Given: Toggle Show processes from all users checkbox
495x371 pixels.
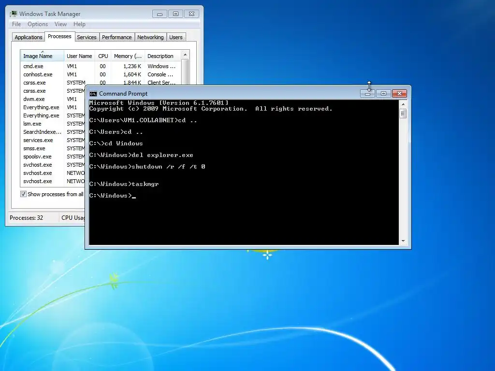Looking at the screenshot, I should pos(23,194).
